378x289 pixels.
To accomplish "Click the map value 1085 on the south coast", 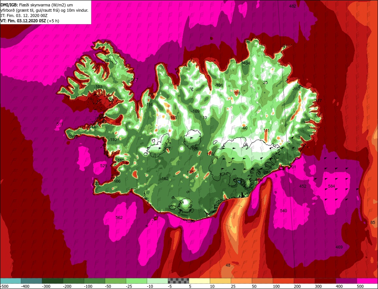I will [x=190, y=221].
